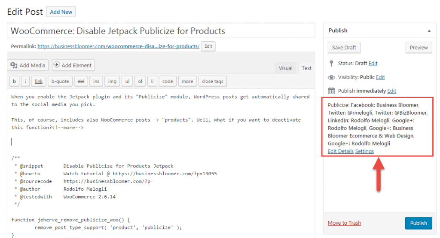Click the permalink Edit button
Viewport: 440px width, 238px height.
pos(208,46)
